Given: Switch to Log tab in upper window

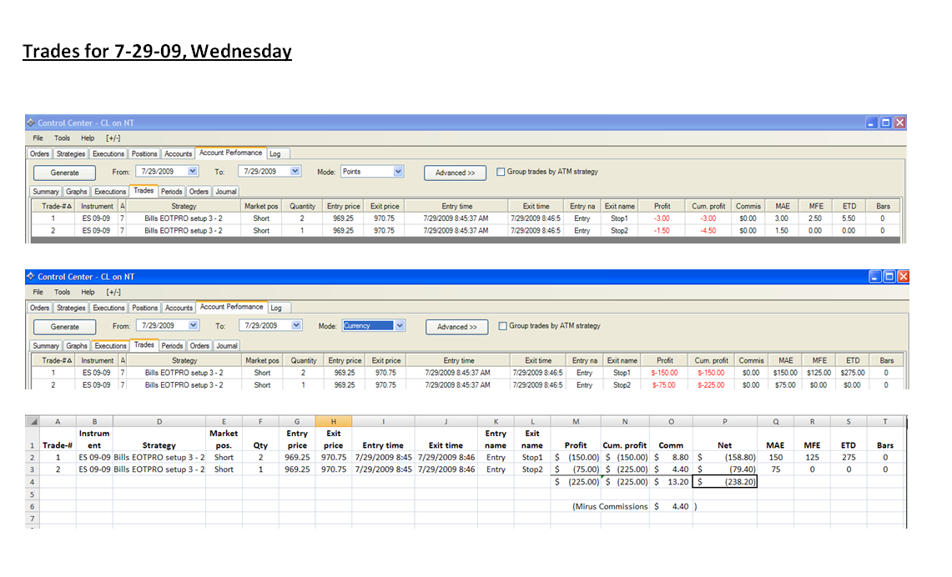Looking at the screenshot, I should pos(275,154).
